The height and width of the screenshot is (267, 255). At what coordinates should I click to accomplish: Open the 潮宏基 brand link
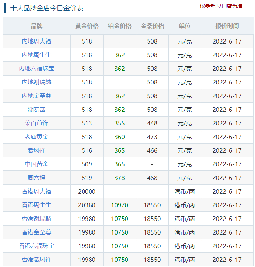36,110
